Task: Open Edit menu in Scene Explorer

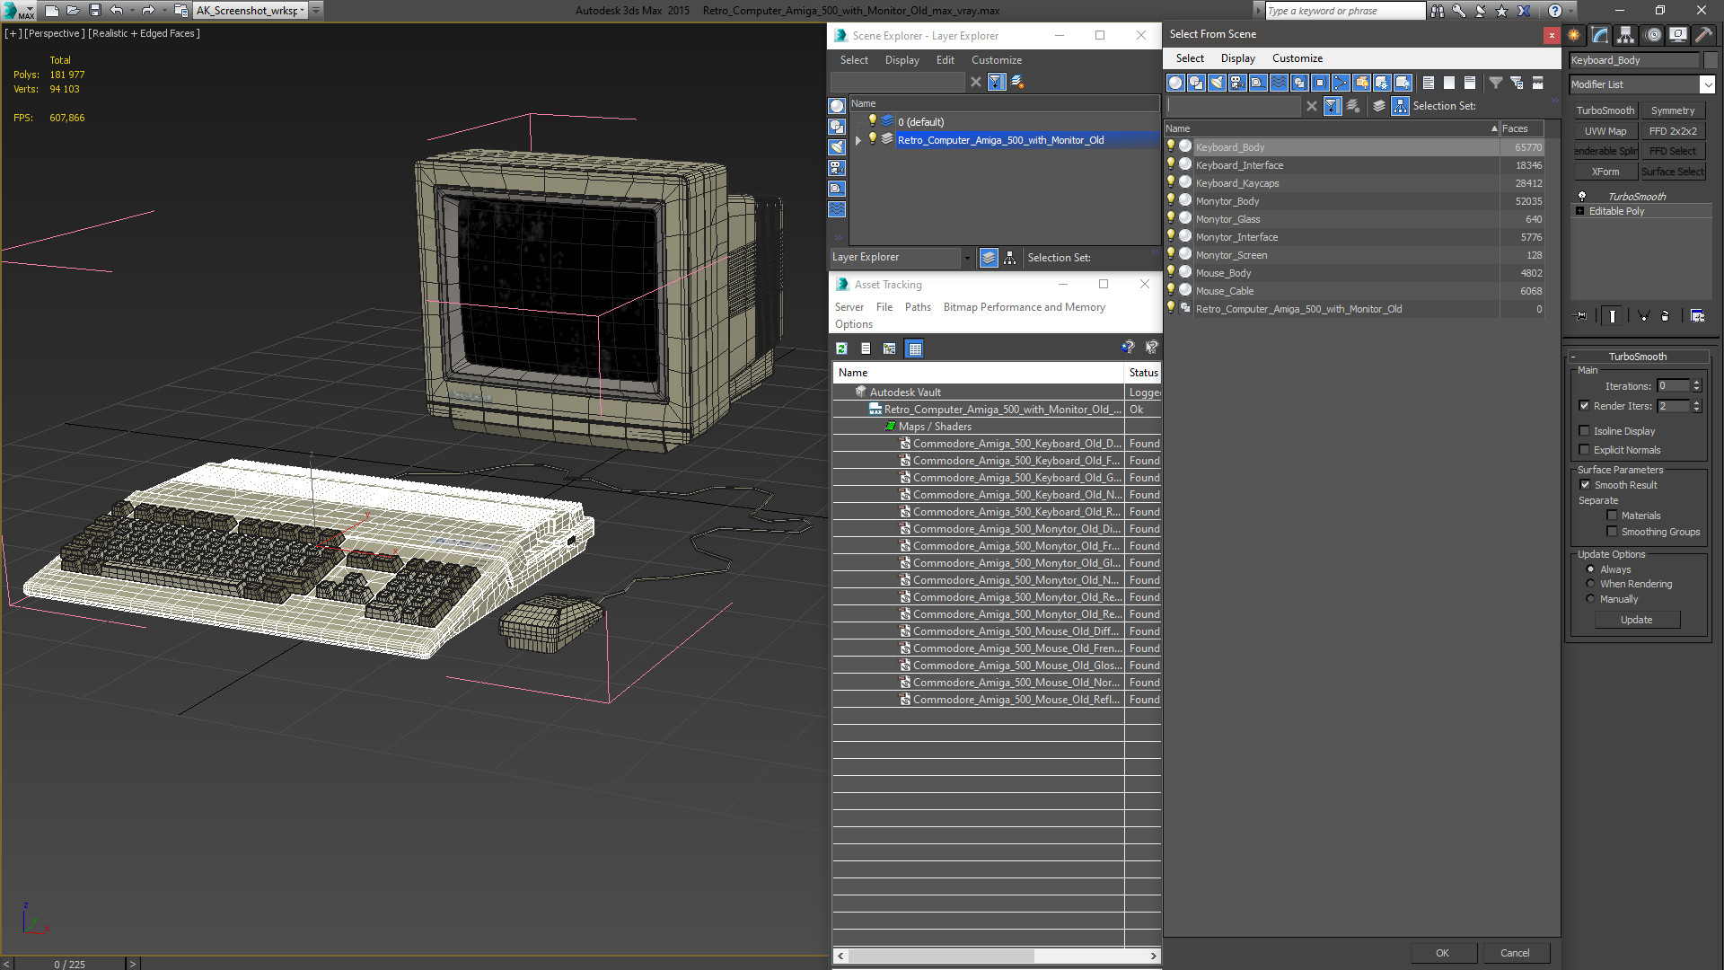Action: (x=945, y=60)
